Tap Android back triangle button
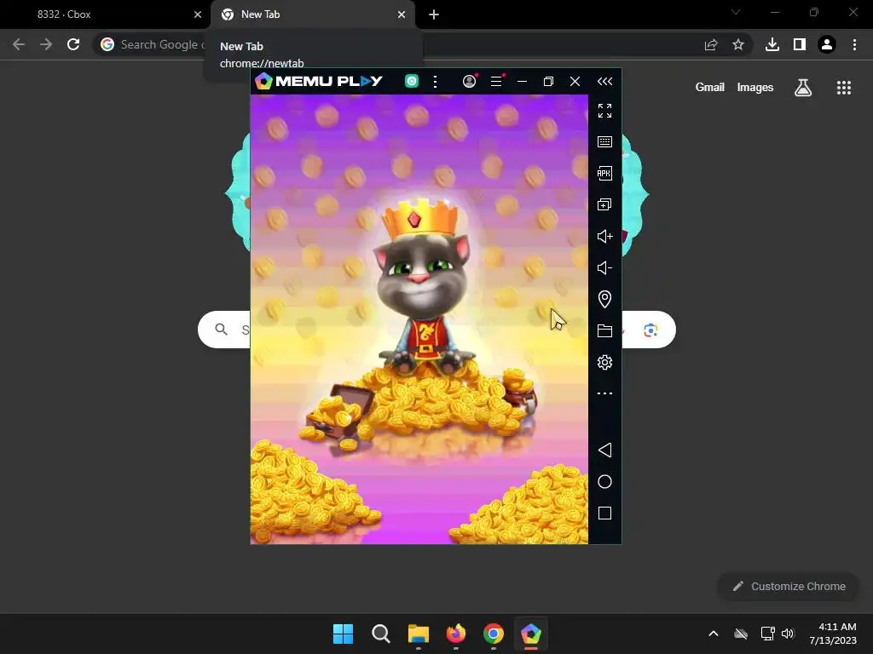This screenshot has height=654, width=873. pyautogui.click(x=604, y=450)
